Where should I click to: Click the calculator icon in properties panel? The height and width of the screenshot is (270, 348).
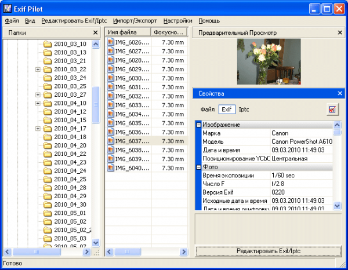pyautogui.click(x=332, y=109)
